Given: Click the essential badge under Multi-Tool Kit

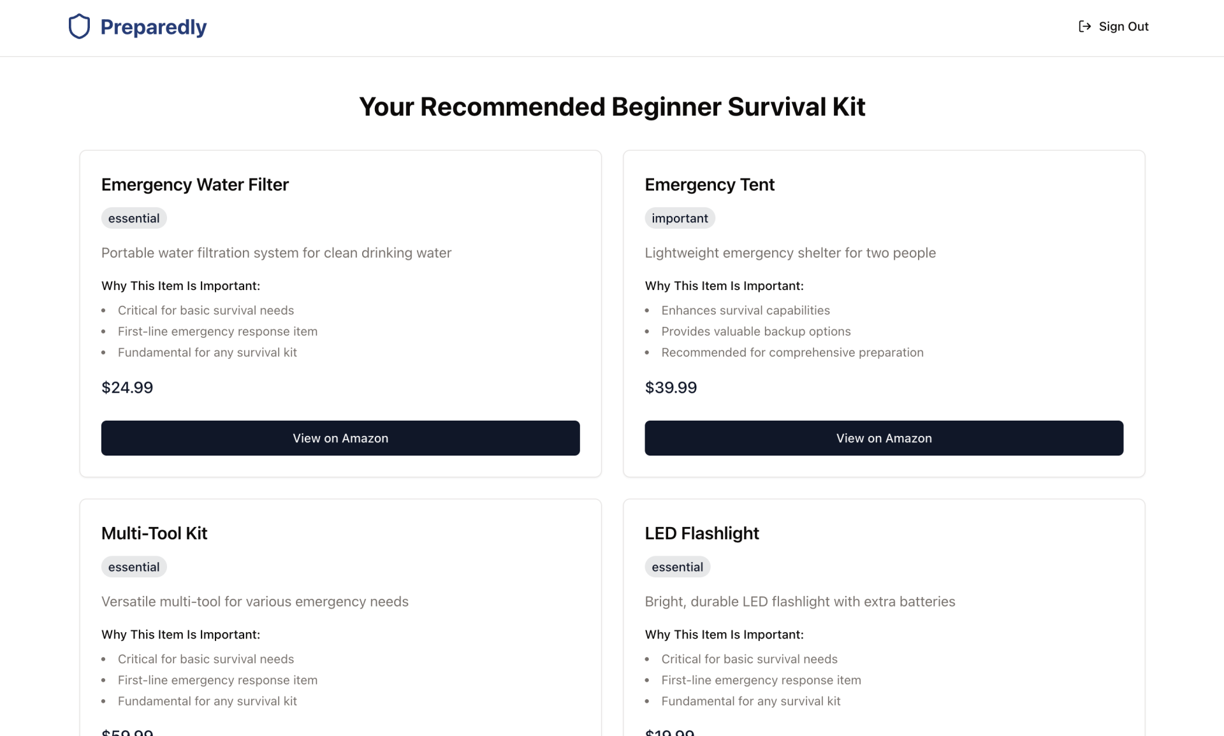Looking at the screenshot, I should pos(134,567).
